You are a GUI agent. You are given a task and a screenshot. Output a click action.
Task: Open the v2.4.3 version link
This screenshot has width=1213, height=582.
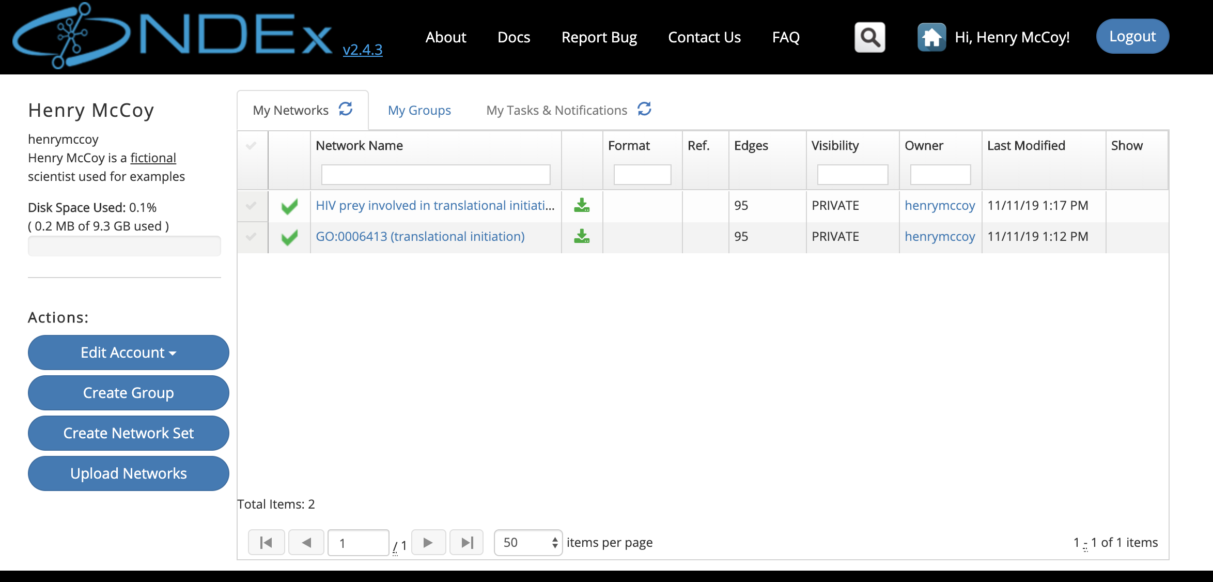[x=362, y=50]
